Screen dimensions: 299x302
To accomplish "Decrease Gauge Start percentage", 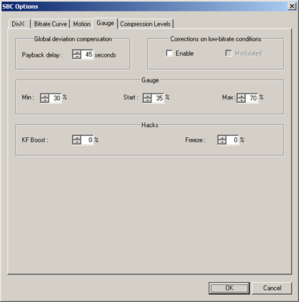I will pyautogui.click(x=147, y=100).
